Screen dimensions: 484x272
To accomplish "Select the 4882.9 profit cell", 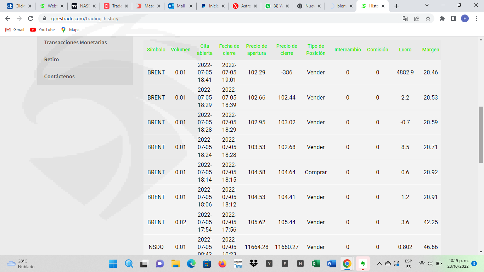I will (405, 72).
